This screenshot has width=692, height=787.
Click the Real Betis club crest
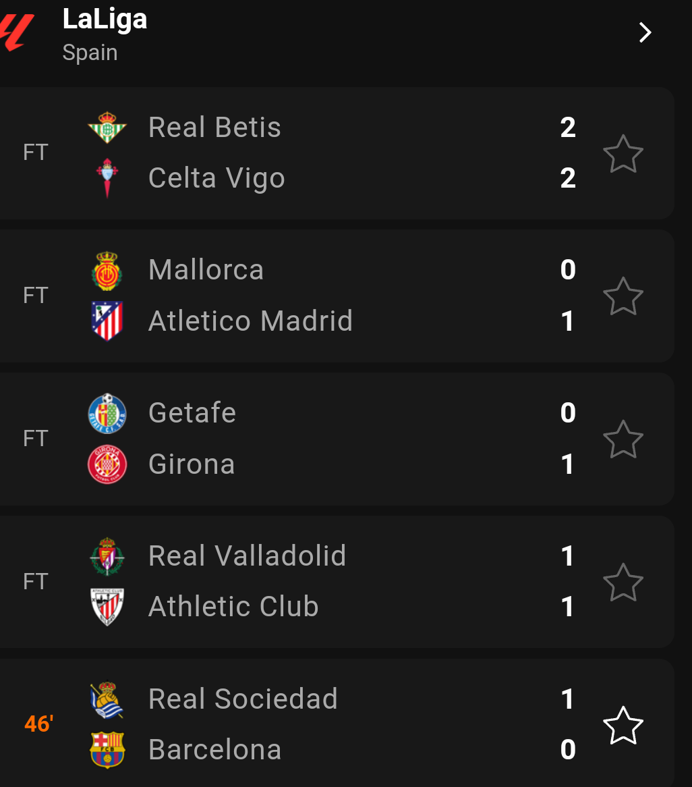coord(107,128)
